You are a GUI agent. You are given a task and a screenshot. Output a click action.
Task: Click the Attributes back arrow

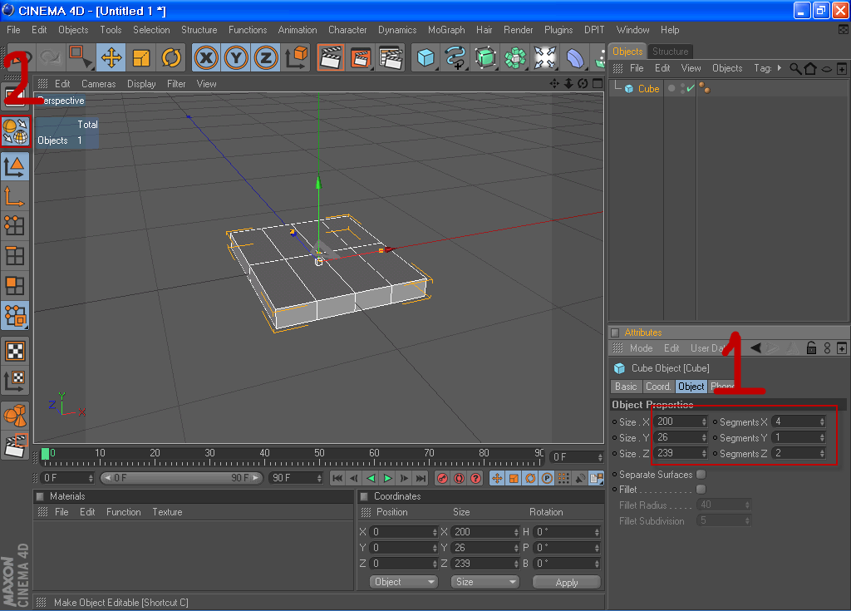[x=755, y=348]
